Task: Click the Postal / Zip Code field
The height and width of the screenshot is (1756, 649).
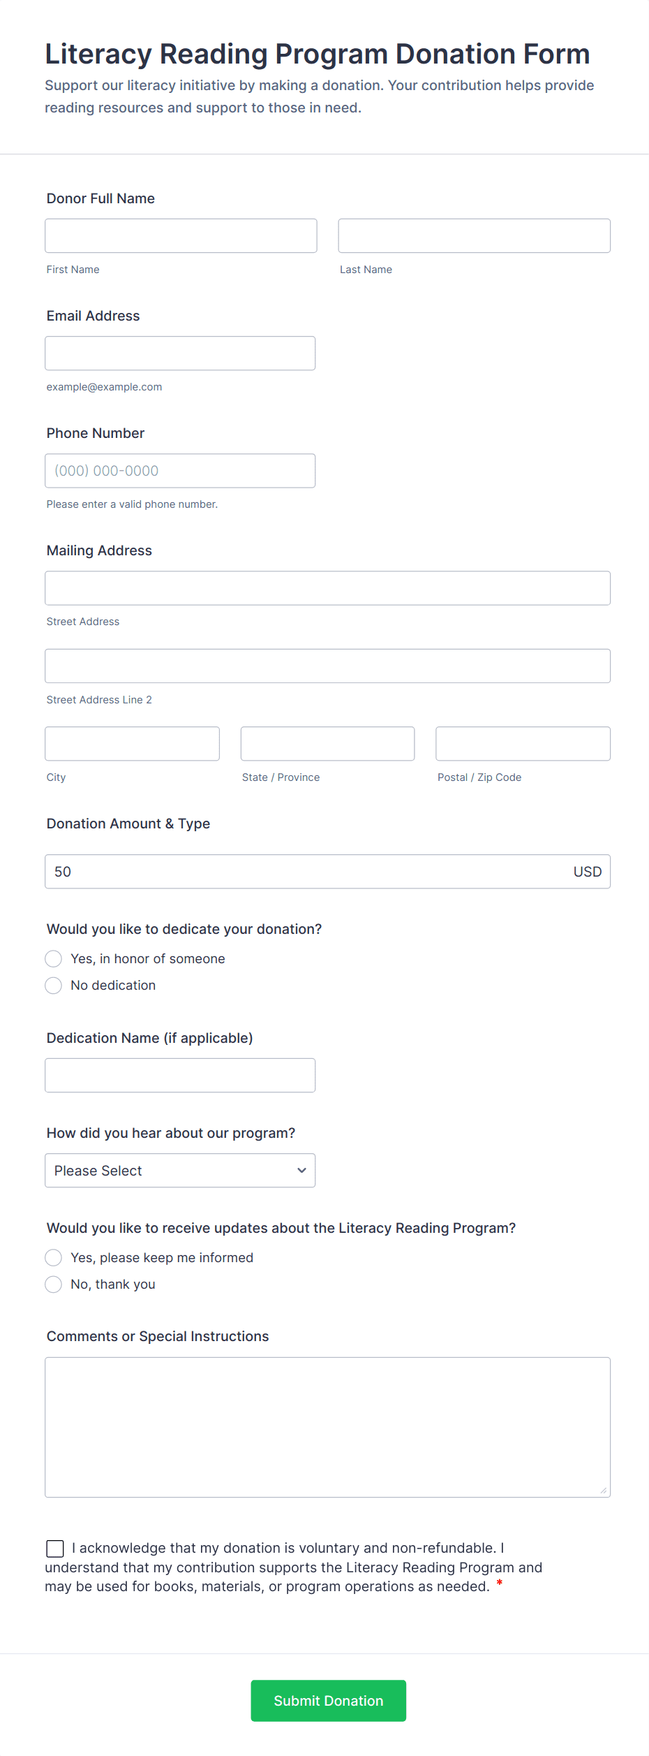Action: pyautogui.click(x=523, y=744)
